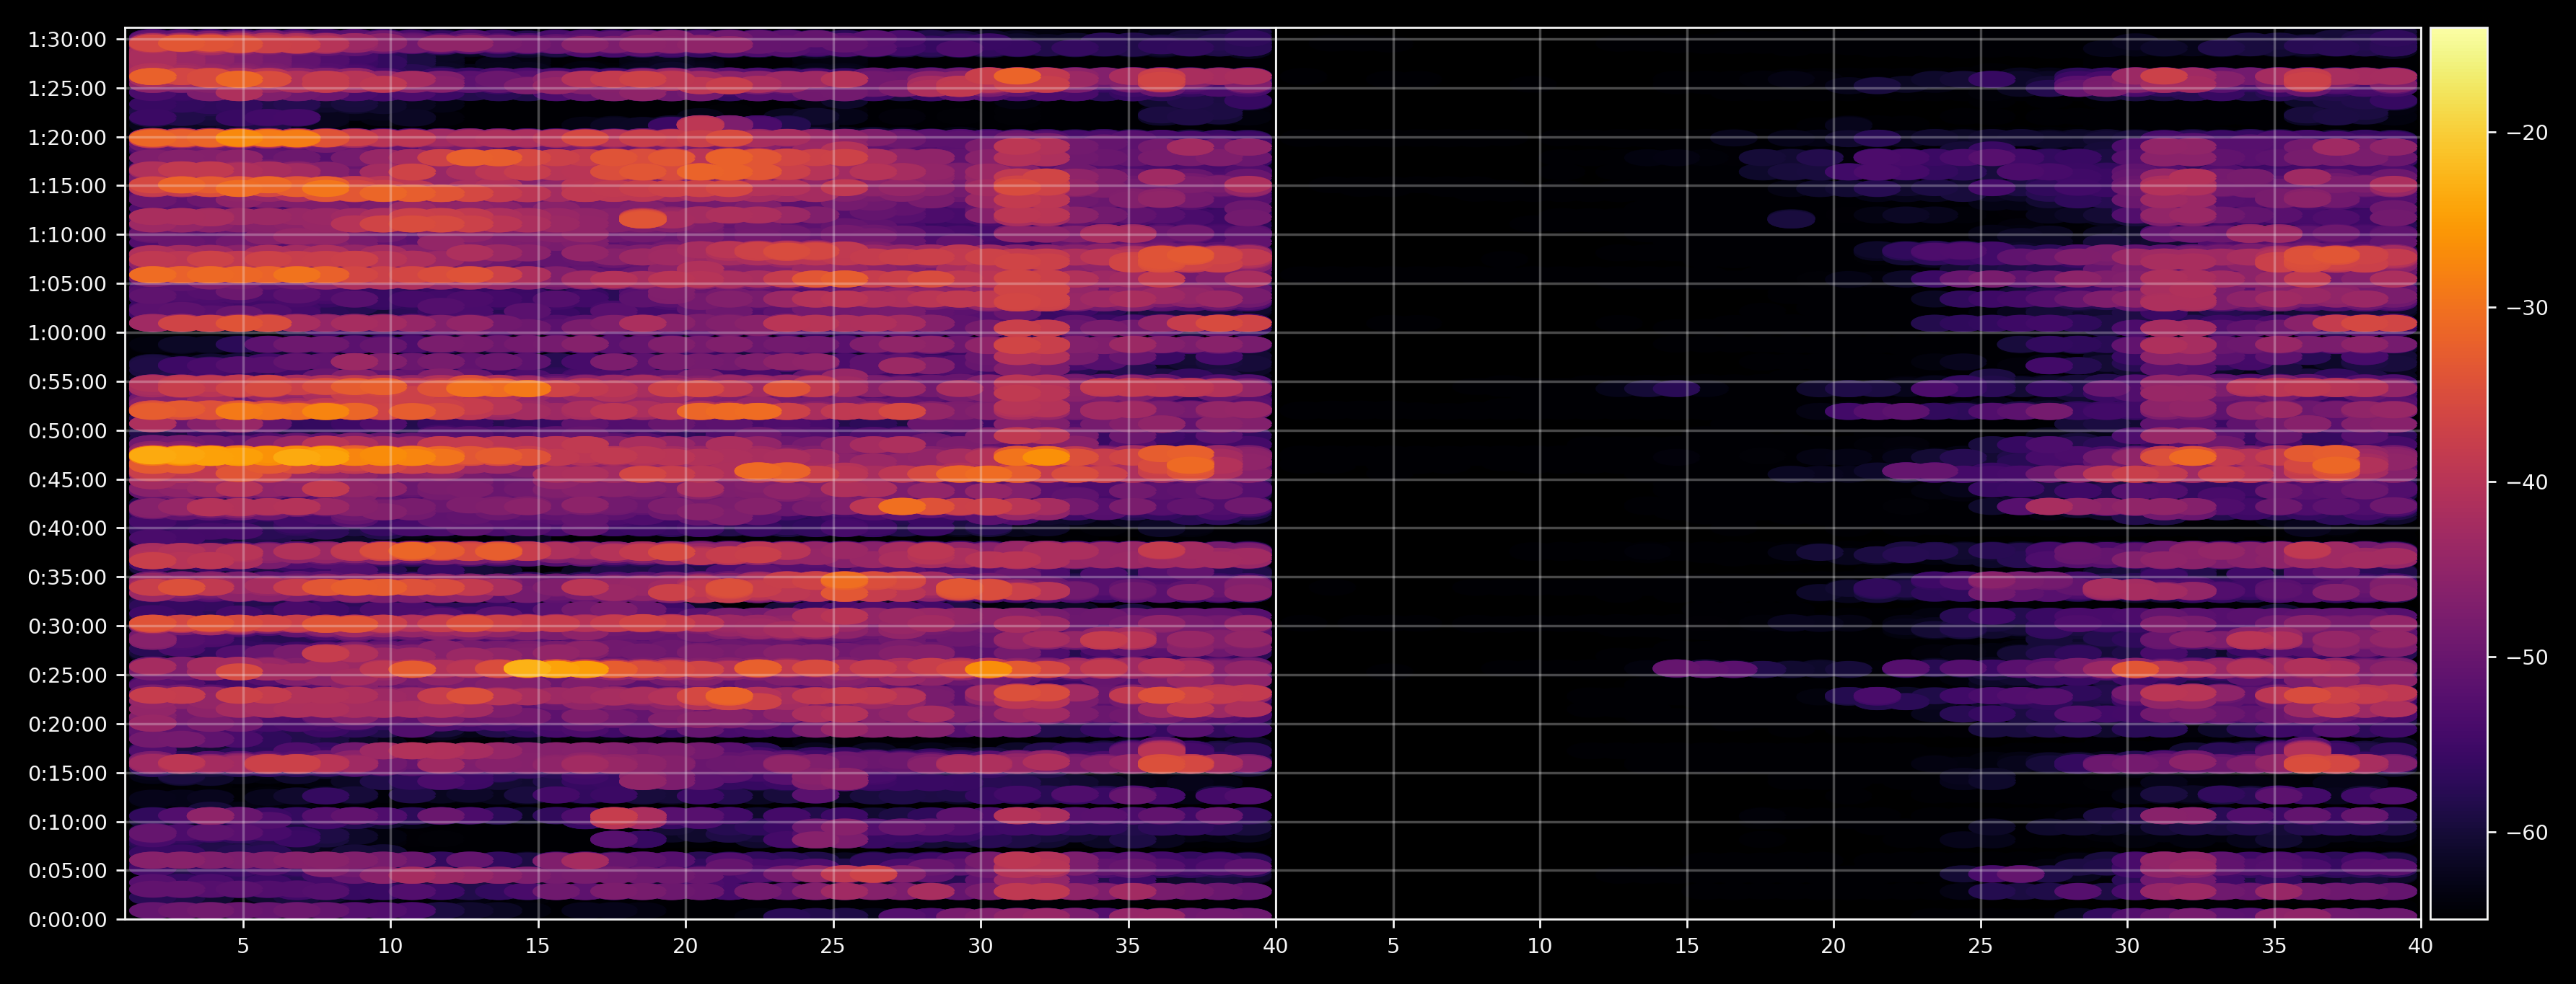The image size is (2576, 984).
Task: Select the −60 colorbar tick label
Action: (x=2528, y=832)
